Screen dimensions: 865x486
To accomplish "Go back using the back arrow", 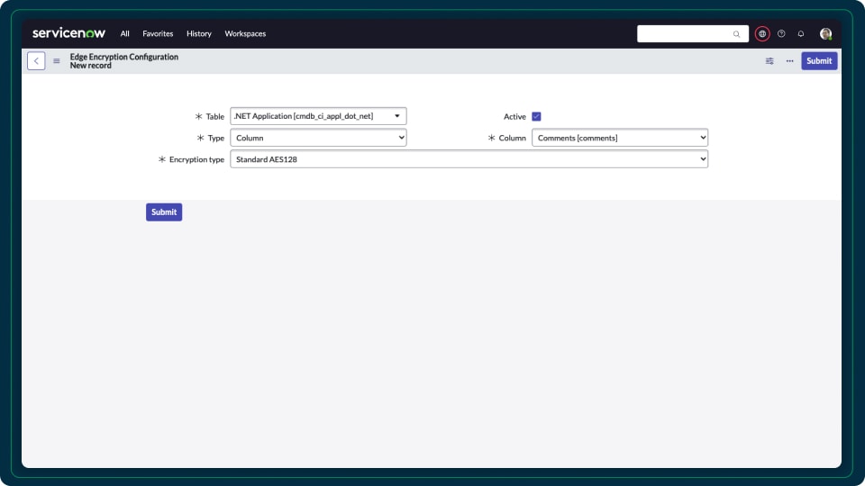I will point(36,61).
